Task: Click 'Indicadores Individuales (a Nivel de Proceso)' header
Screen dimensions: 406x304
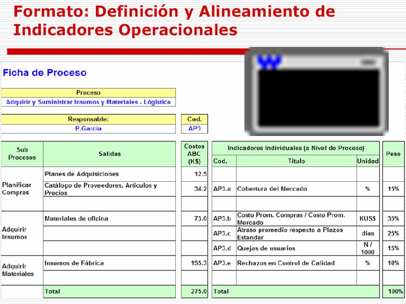Action: [x=296, y=148]
